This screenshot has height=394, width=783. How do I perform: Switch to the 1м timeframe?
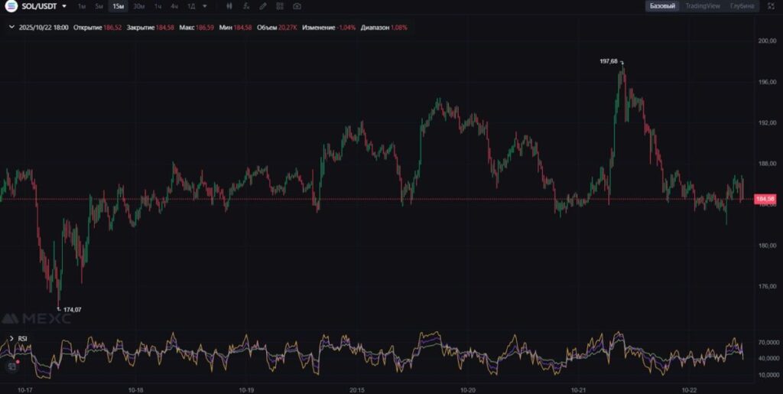82,6
